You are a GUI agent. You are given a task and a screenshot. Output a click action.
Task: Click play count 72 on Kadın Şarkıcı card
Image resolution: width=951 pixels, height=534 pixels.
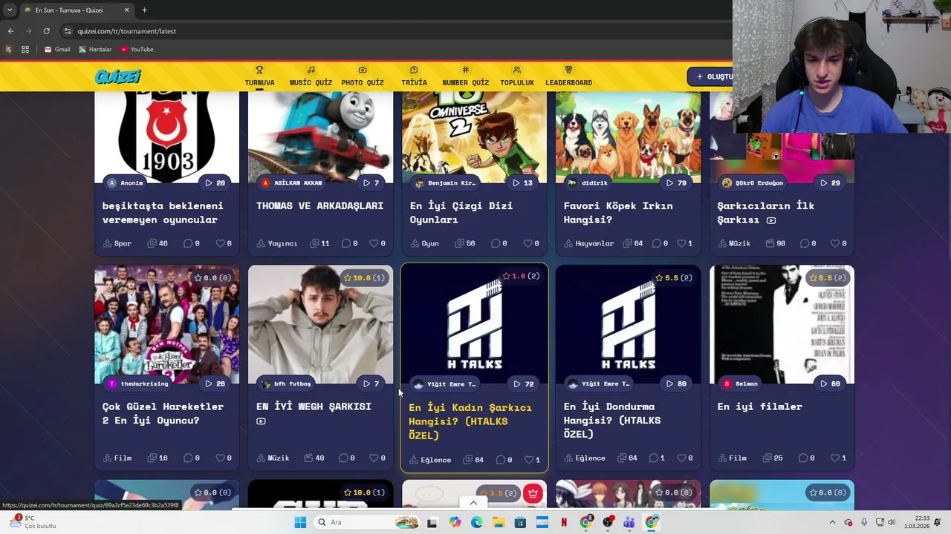pyautogui.click(x=523, y=384)
